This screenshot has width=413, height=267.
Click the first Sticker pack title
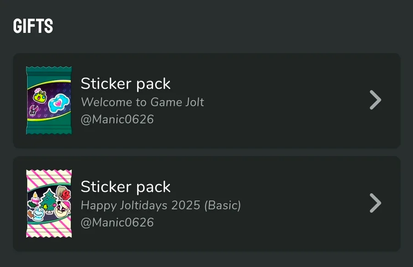125,83
